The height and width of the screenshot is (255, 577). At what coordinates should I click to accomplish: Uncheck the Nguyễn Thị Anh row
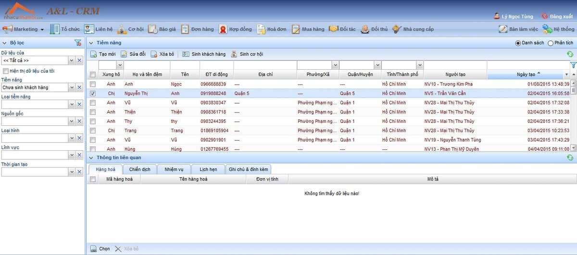(x=93, y=94)
